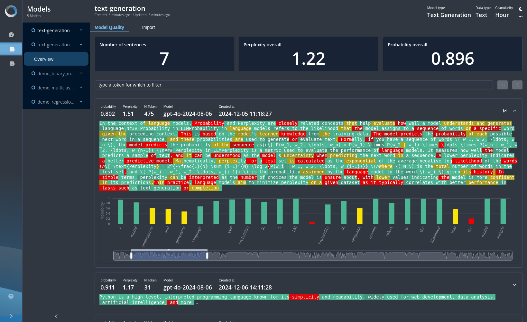The width and height of the screenshot is (527, 322).
Task: Collapse the Models panel with left chevron
Action: click(56, 316)
